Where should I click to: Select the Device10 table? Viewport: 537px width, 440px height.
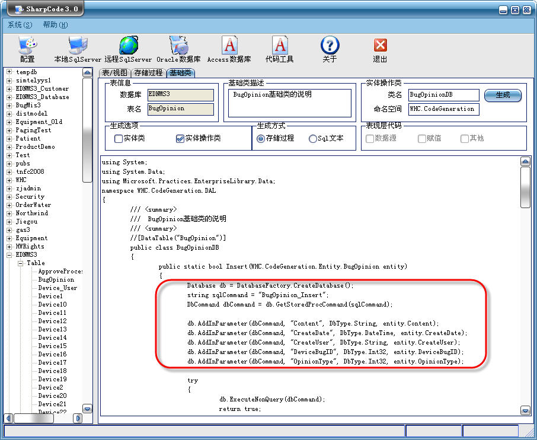[x=52, y=304]
